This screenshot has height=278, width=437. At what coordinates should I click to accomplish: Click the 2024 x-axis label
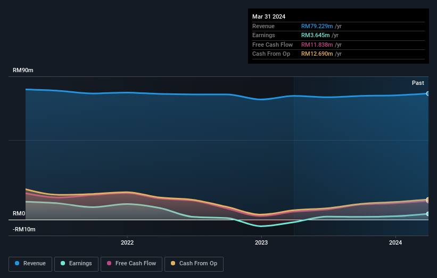tap(395, 242)
